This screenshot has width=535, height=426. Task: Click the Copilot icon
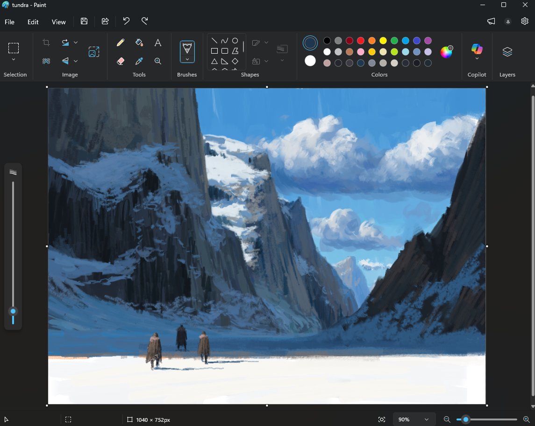[x=477, y=49]
